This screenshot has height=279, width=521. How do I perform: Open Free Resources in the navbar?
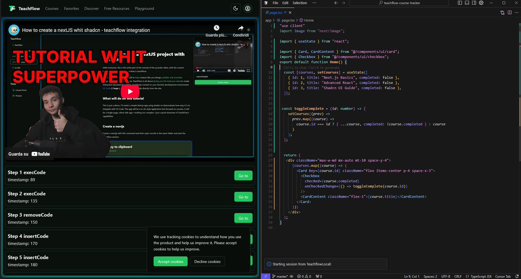pos(117,8)
